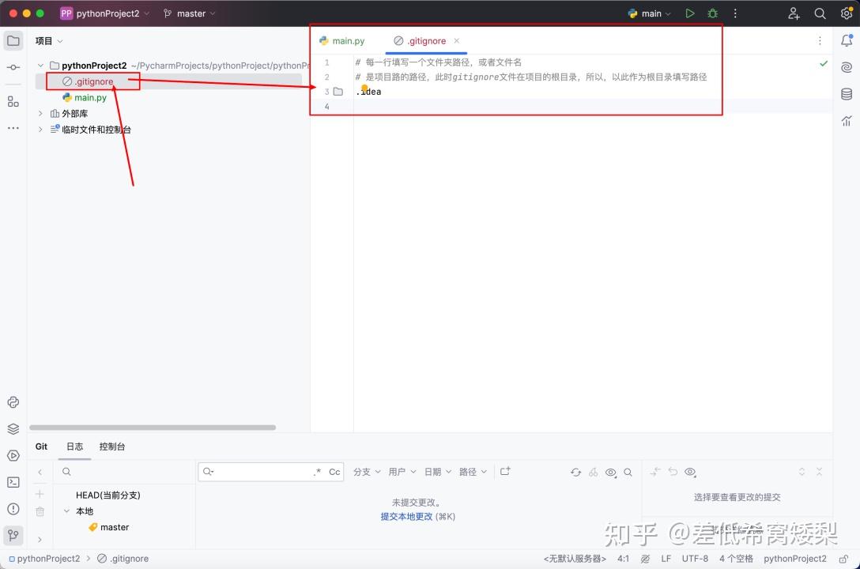The height and width of the screenshot is (569, 860).
Task: Open the Terminal tool window
Action: tap(13, 482)
